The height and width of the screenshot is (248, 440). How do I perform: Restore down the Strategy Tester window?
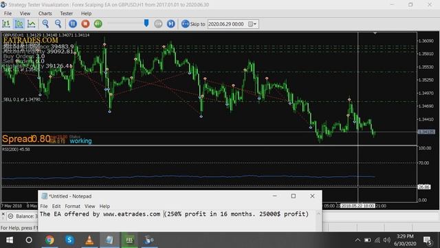pos(410,5)
